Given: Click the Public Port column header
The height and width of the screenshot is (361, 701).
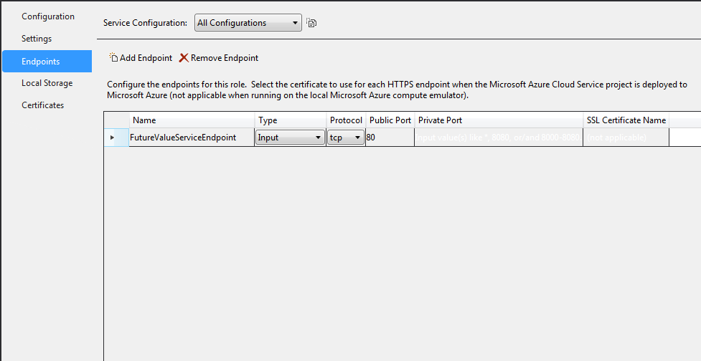Looking at the screenshot, I should [x=390, y=120].
